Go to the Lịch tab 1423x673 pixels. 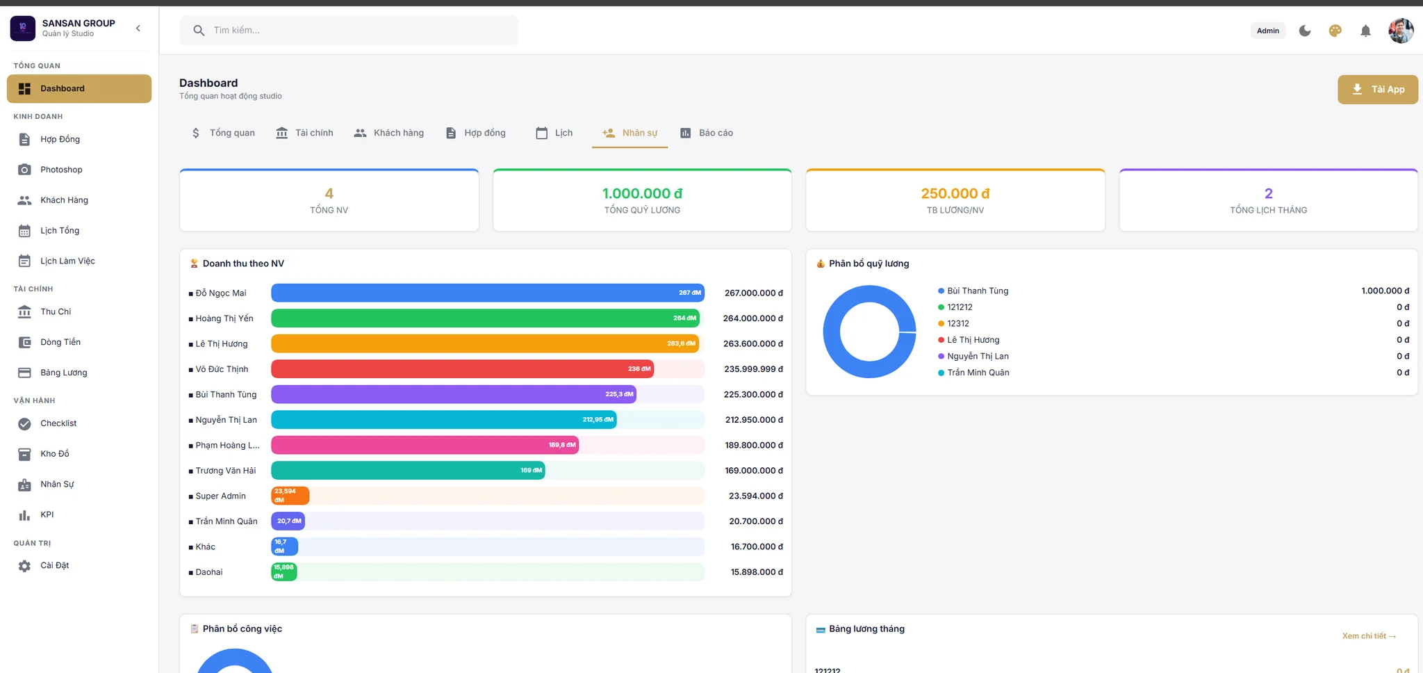coord(554,133)
